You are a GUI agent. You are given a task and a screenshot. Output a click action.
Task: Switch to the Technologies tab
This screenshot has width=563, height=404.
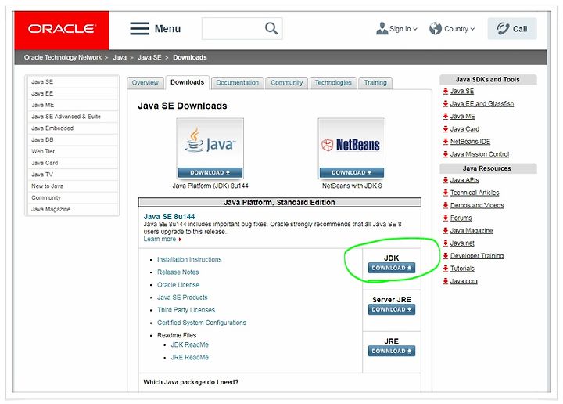(x=333, y=83)
